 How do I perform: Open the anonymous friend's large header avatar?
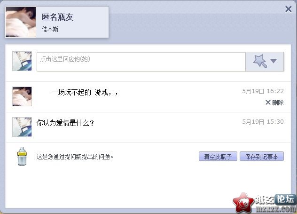click(x=21, y=22)
